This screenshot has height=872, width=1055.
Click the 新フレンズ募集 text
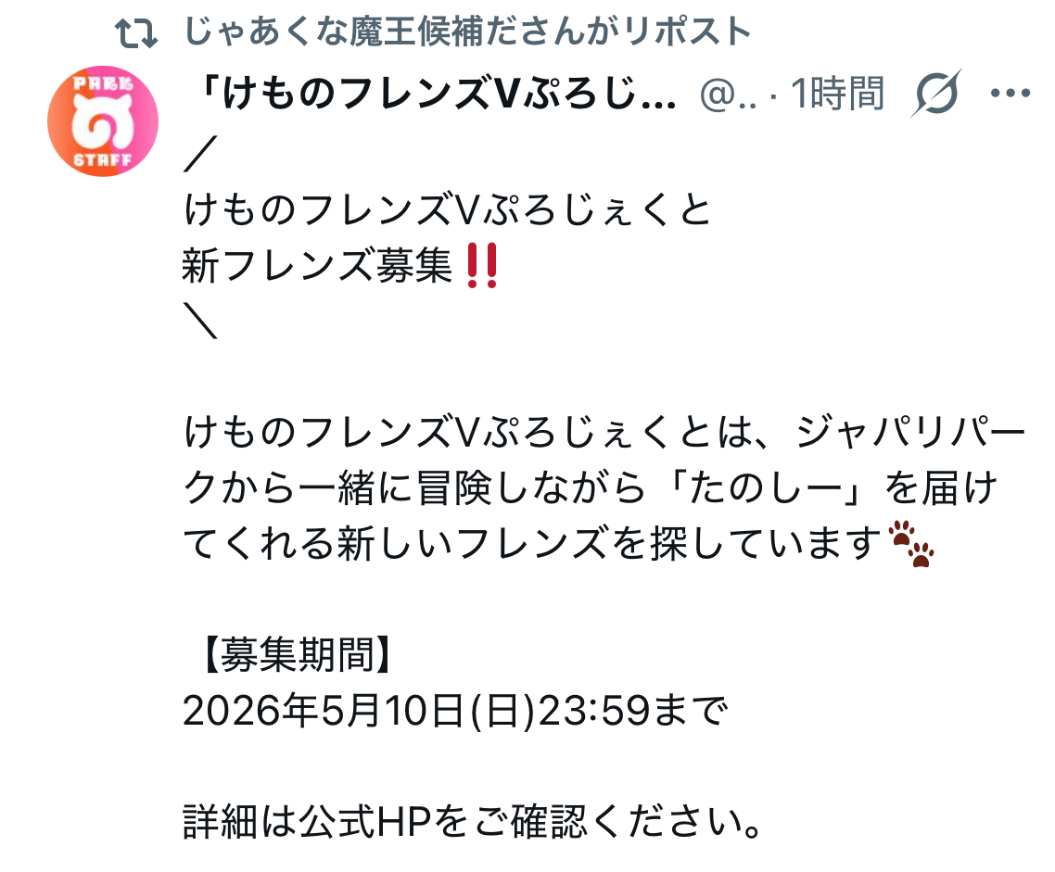(317, 266)
